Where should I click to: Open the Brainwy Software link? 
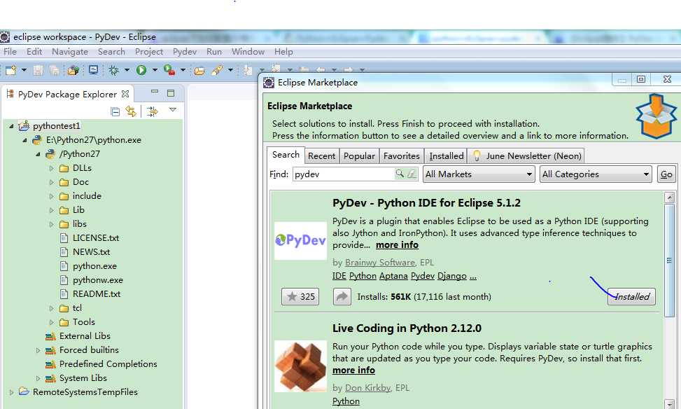379,263
